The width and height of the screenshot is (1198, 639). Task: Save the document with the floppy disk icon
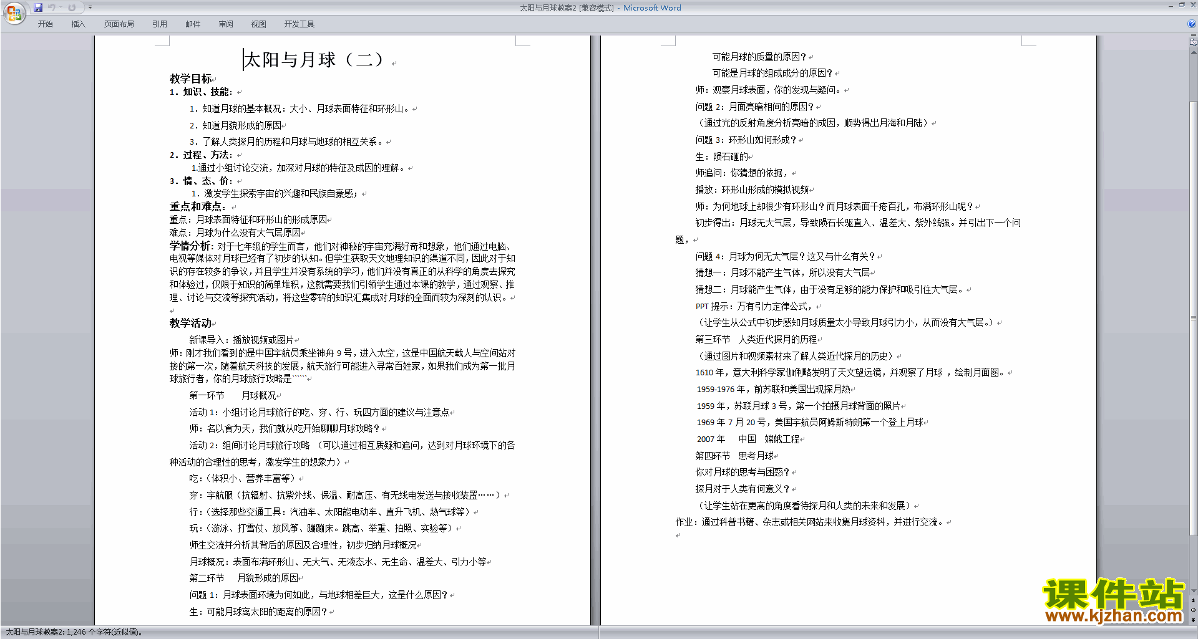tap(38, 7)
